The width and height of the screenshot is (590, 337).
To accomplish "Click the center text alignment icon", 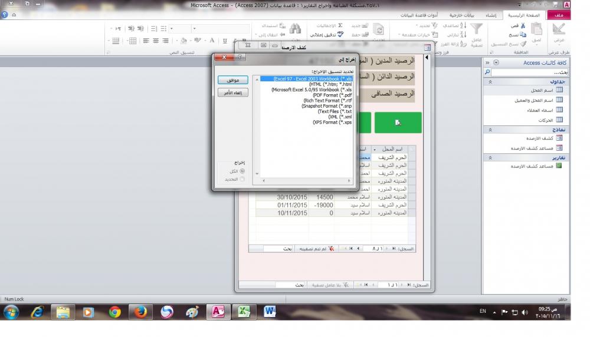I will pos(155,41).
